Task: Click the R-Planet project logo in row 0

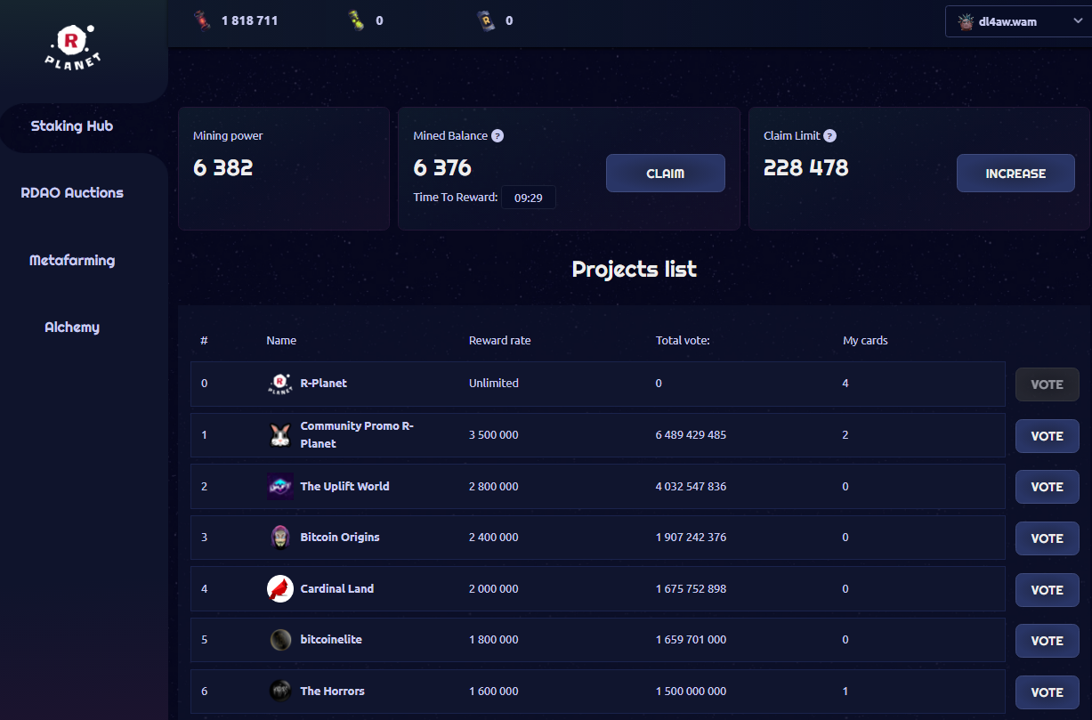Action: (280, 384)
